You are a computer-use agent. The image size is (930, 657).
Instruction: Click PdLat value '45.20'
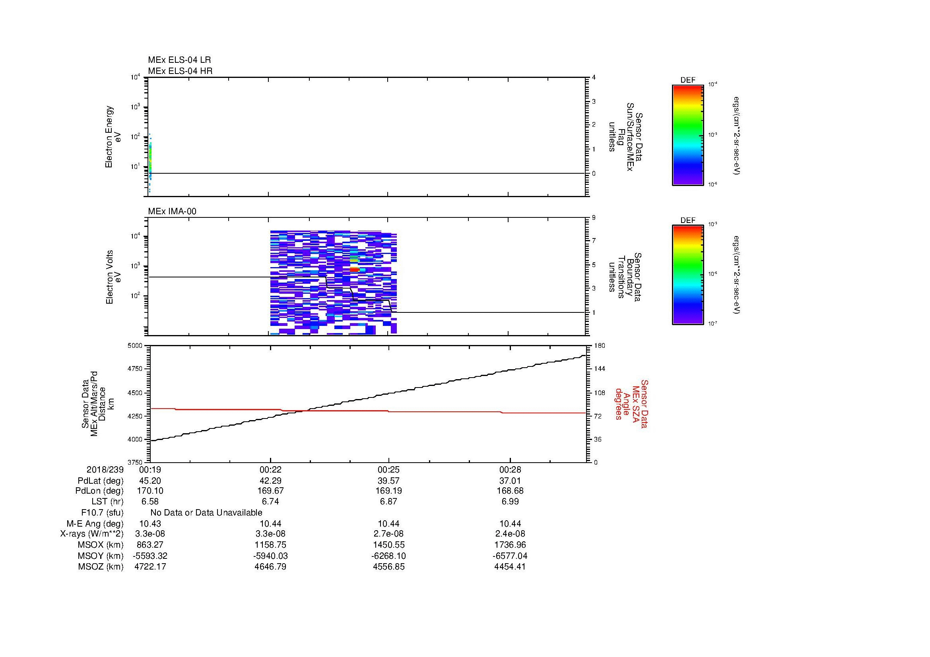[x=150, y=481]
